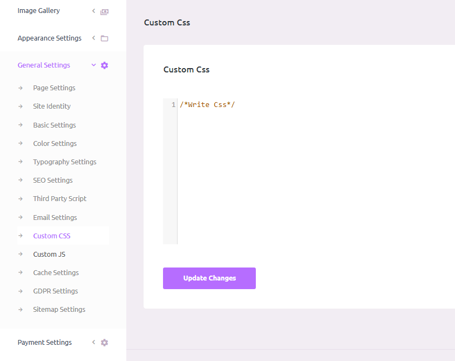Click the arrow icon beside Sitemap Settings
This screenshot has height=361, width=455.
(21, 310)
